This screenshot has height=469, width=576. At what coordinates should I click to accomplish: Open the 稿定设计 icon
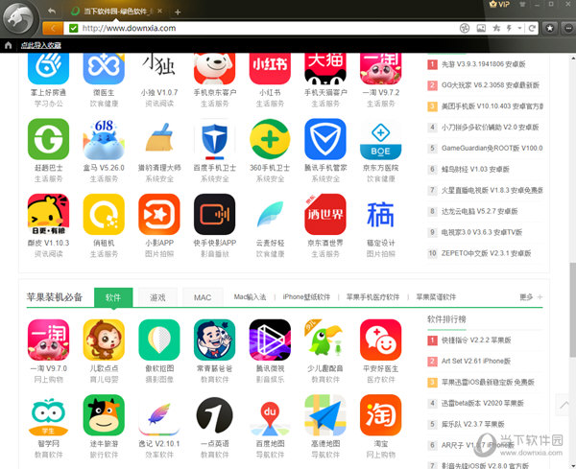click(380, 214)
